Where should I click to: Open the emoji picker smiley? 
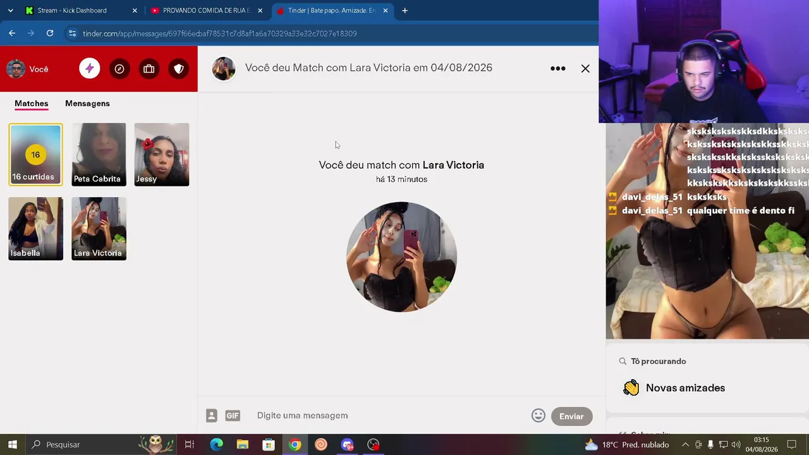coord(538,415)
